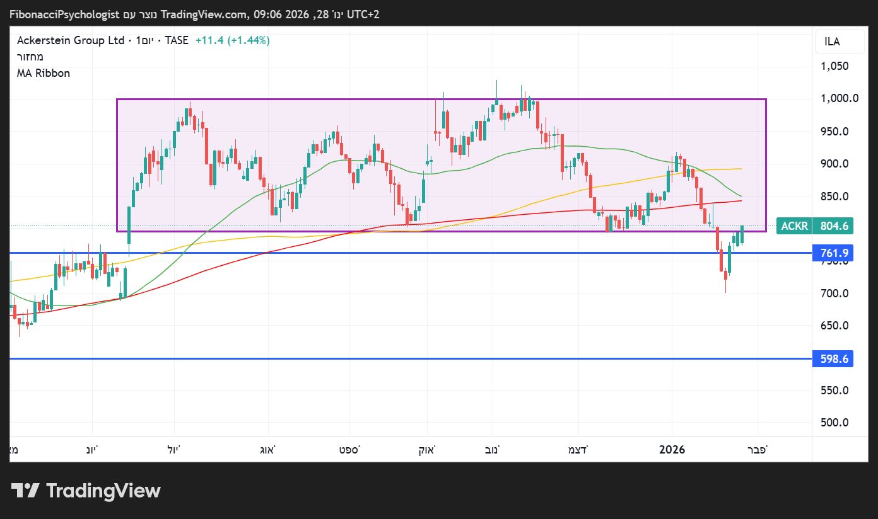Select the 761.9 horizontal line price tag
This screenshot has height=519, width=878.
click(x=833, y=253)
